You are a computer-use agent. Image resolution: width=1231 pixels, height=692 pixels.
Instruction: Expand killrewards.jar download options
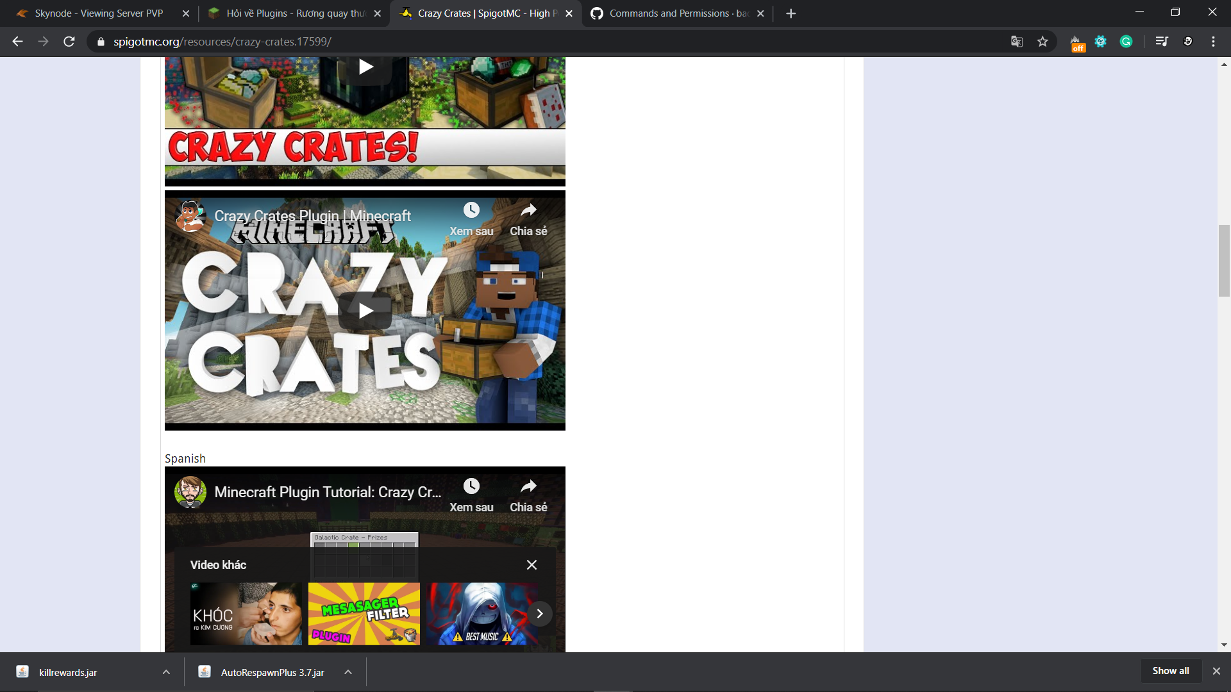pos(166,672)
